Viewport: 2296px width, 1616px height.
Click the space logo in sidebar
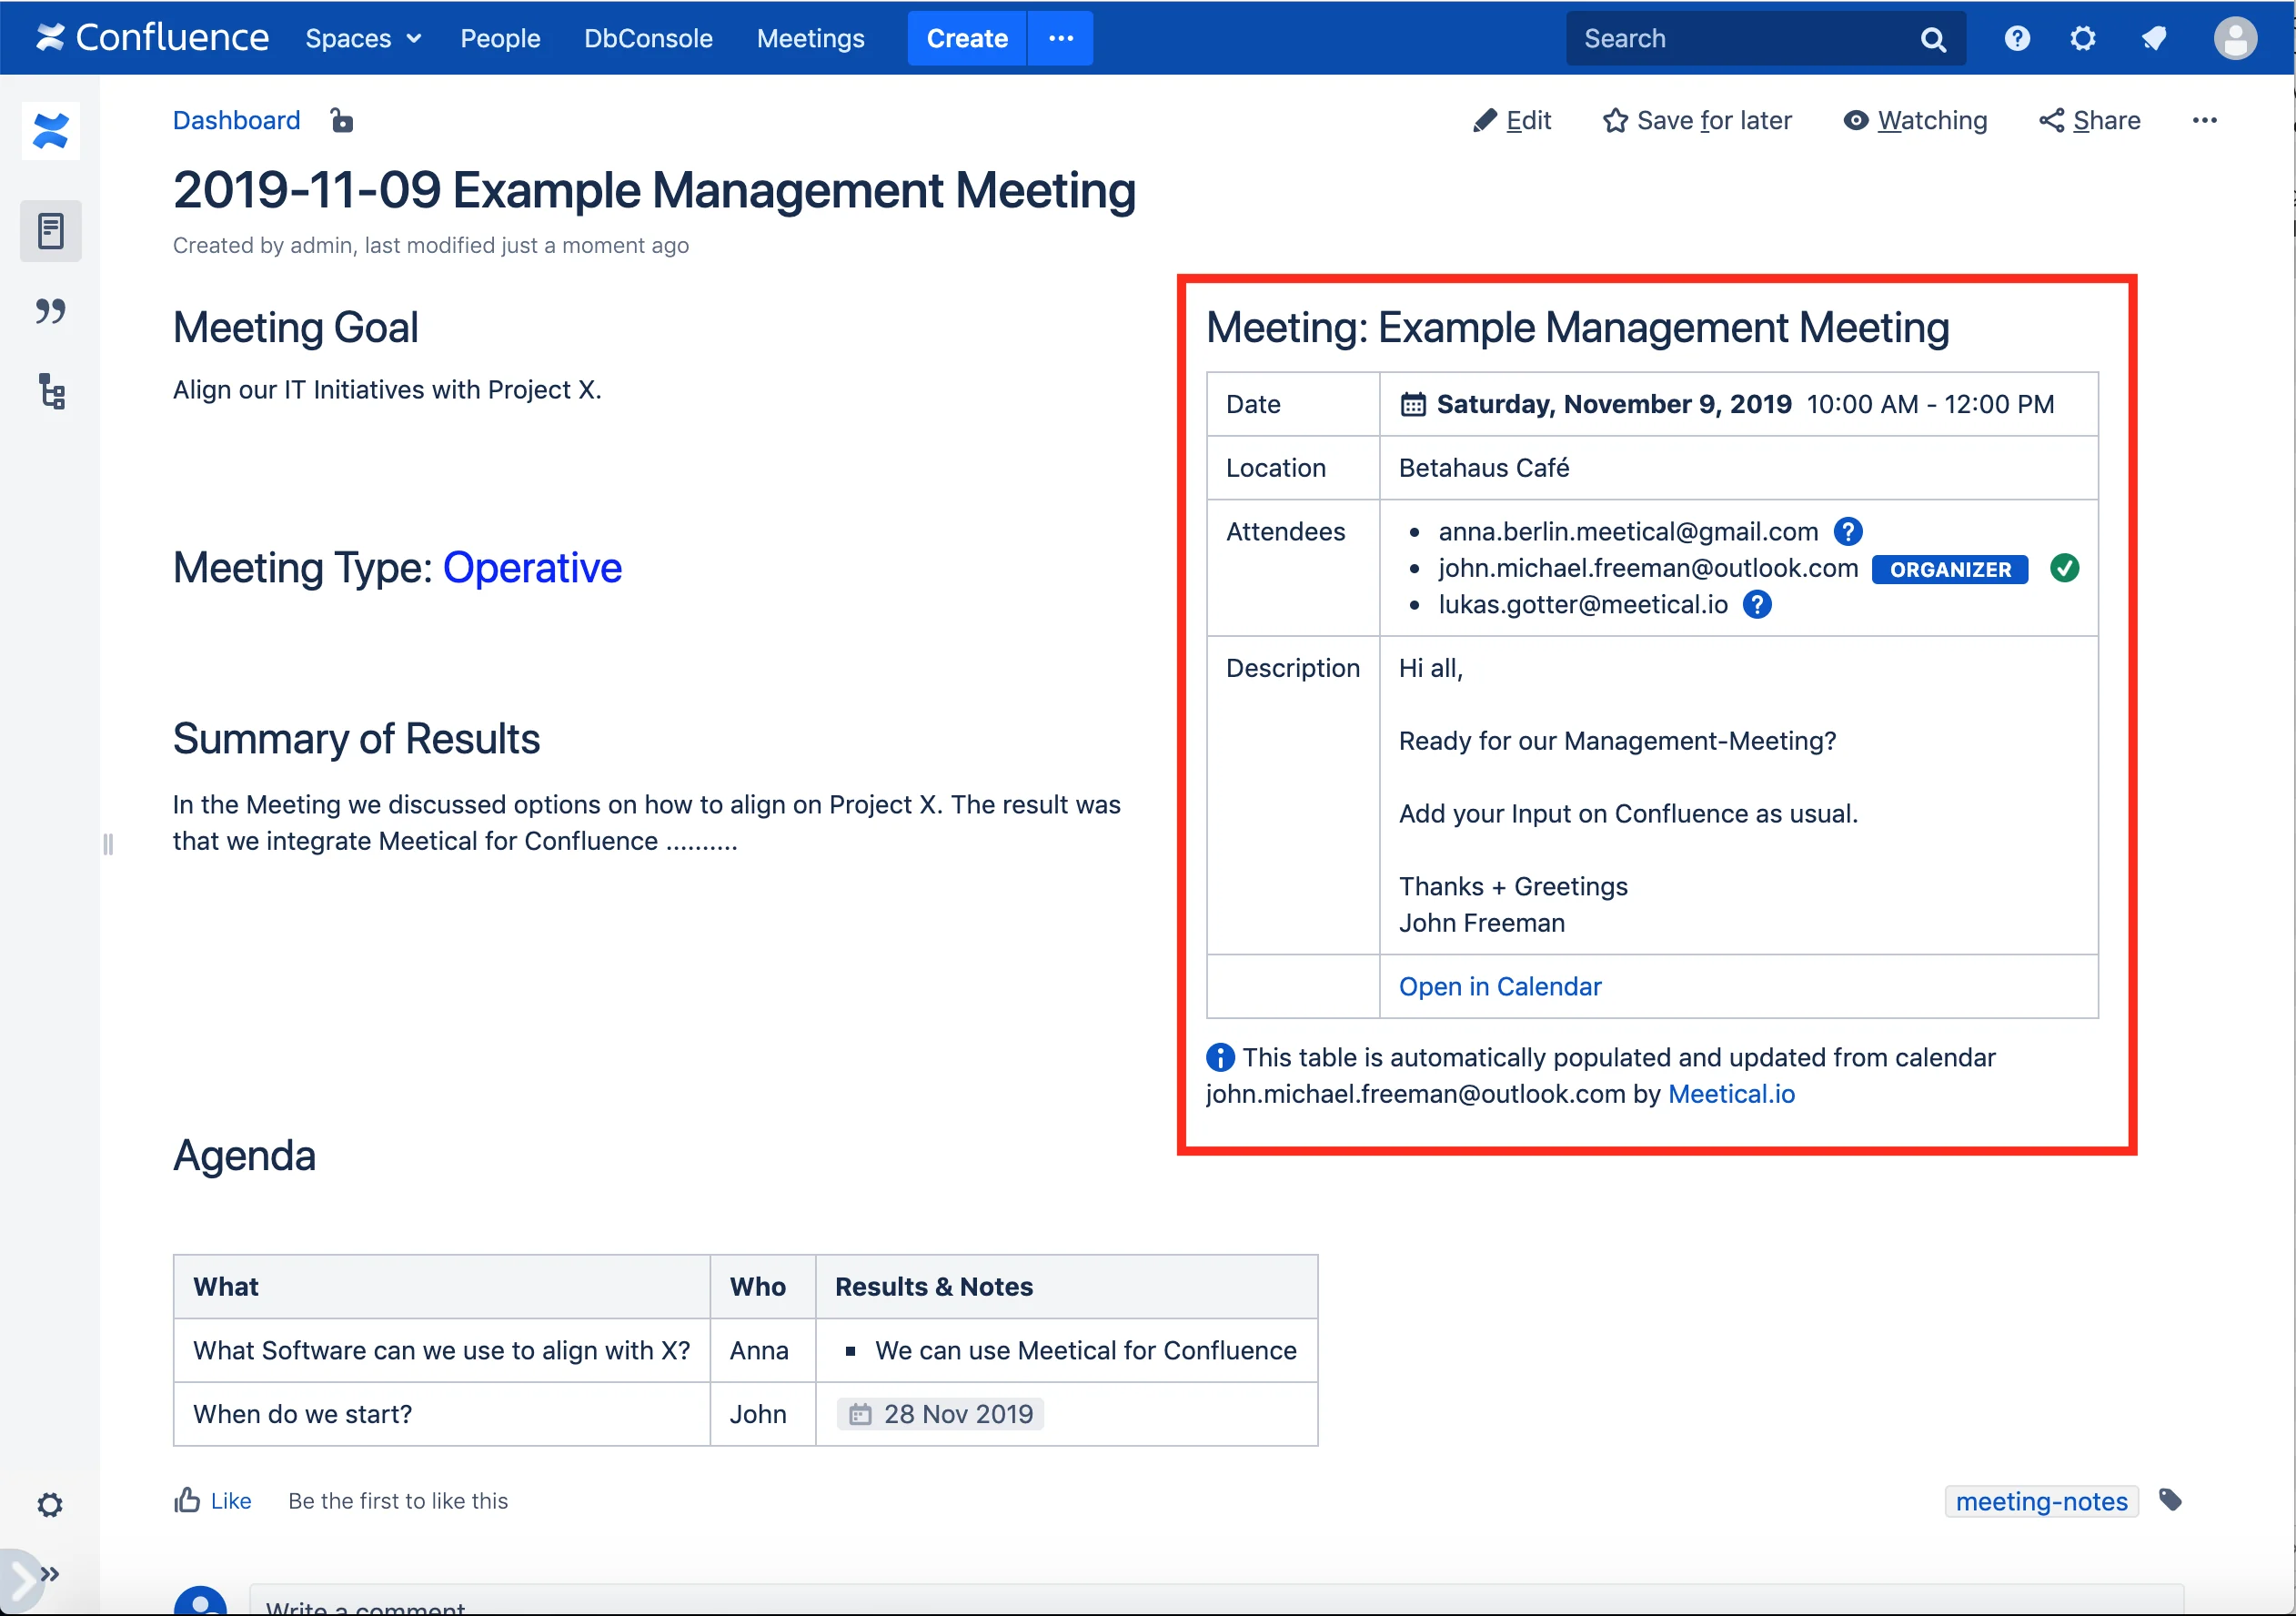[51, 131]
